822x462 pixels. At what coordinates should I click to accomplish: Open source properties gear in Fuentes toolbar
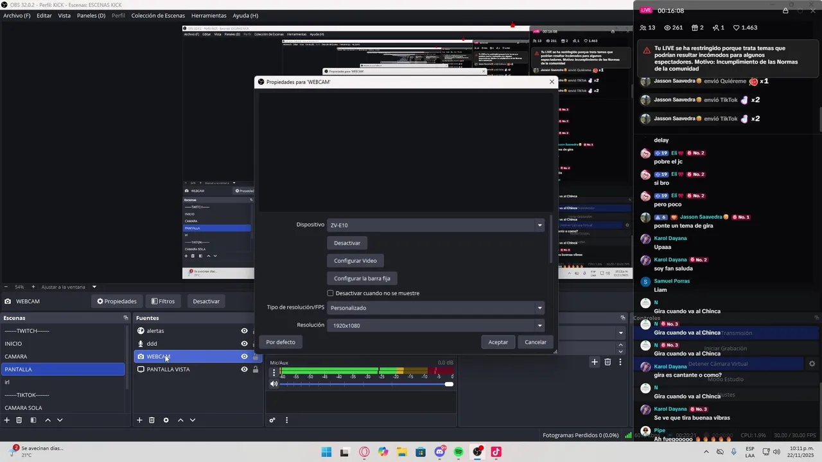point(166,420)
